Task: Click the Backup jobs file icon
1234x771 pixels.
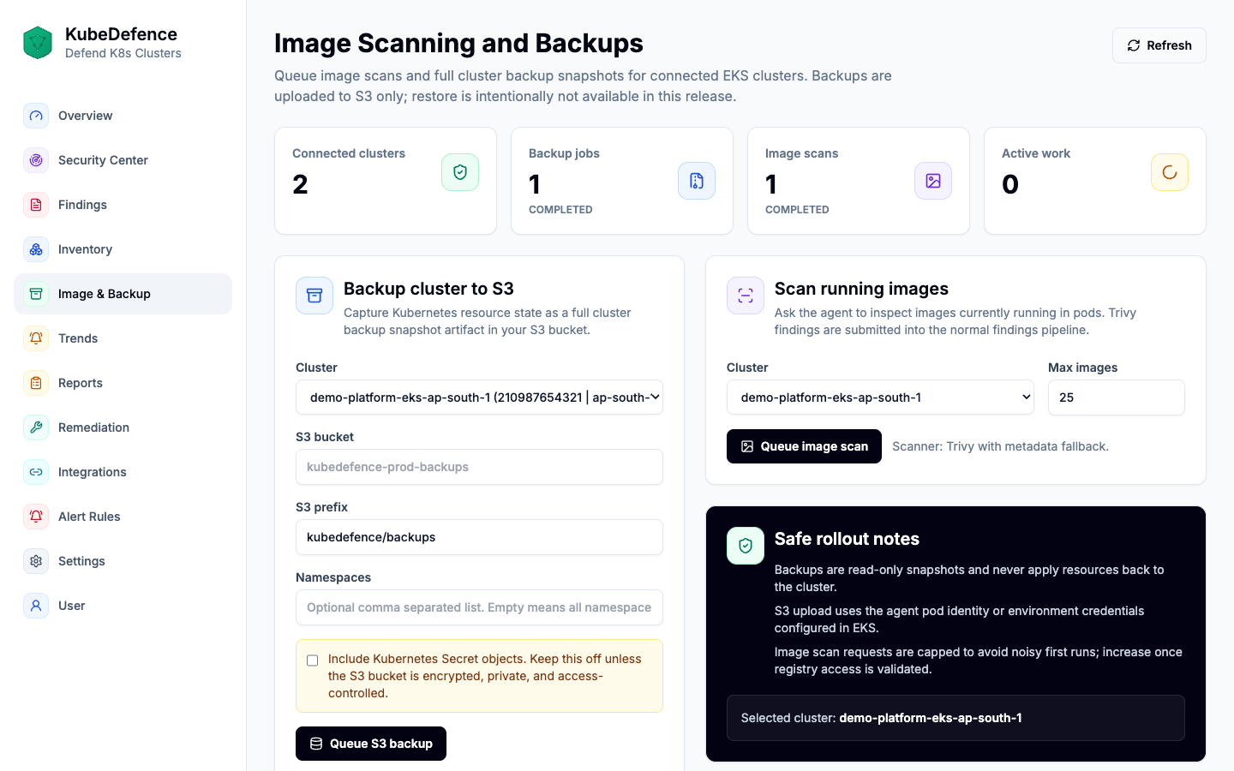Action: (697, 181)
